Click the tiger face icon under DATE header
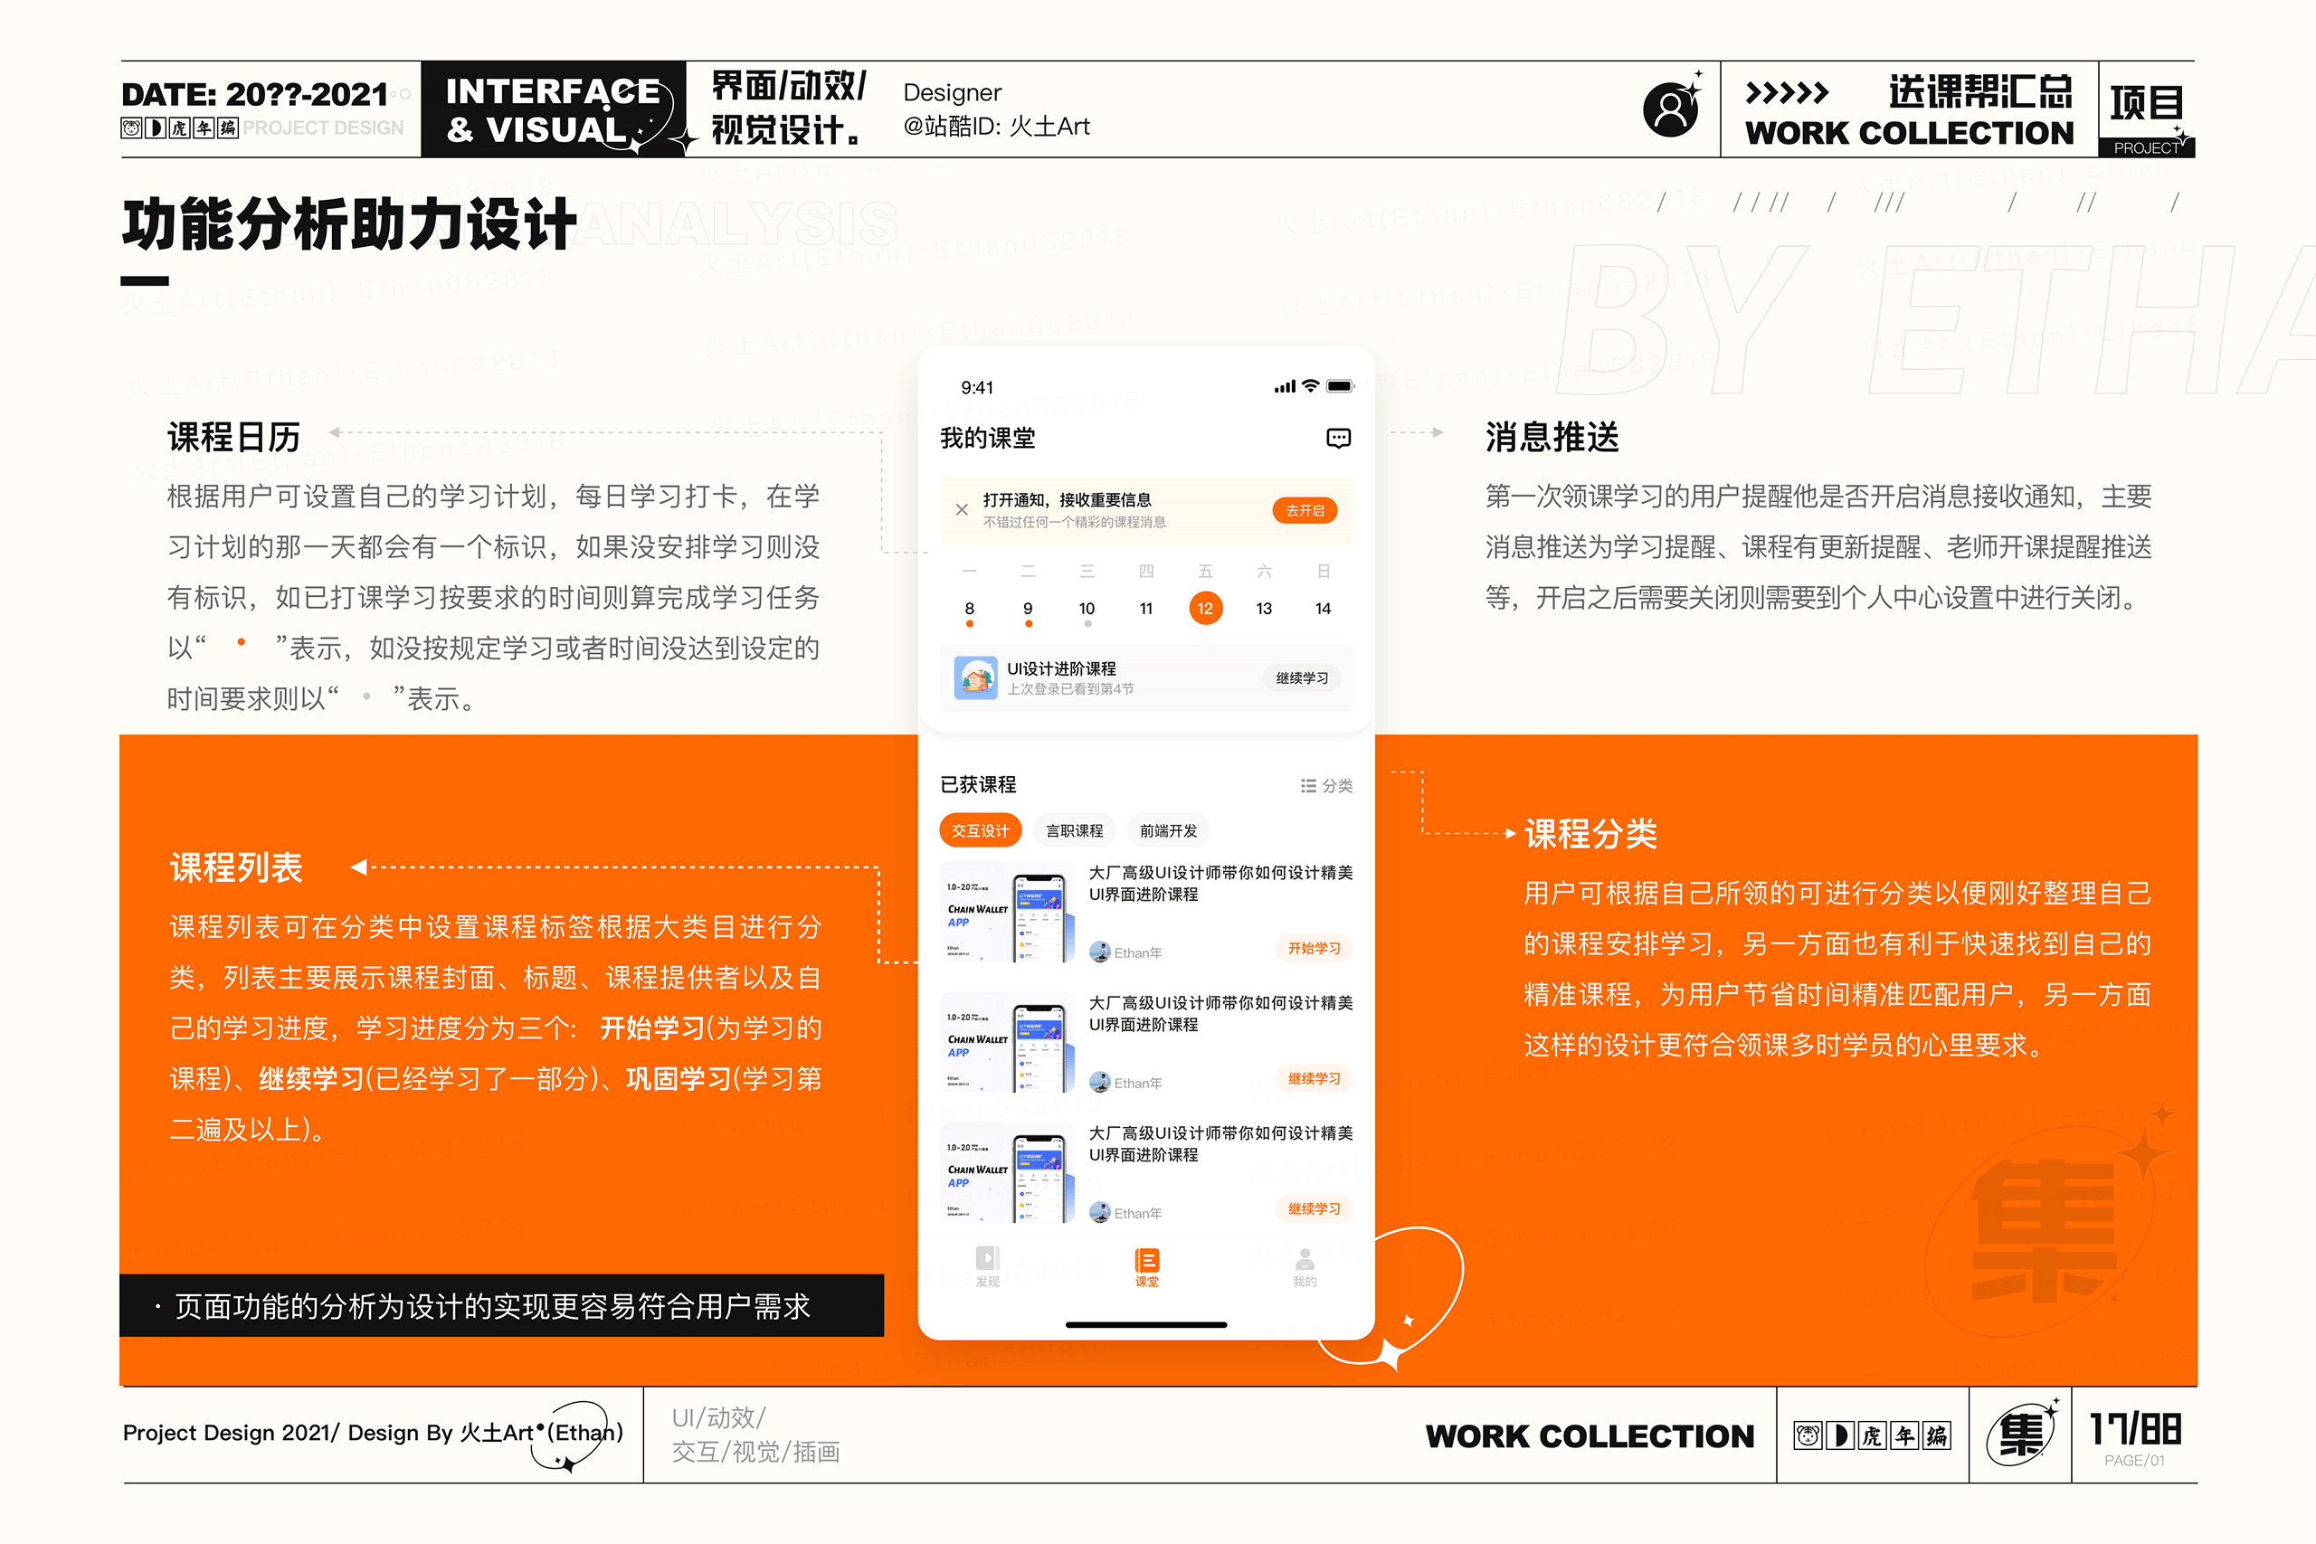The width and height of the screenshot is (2316, 1544). click(131, 128)
